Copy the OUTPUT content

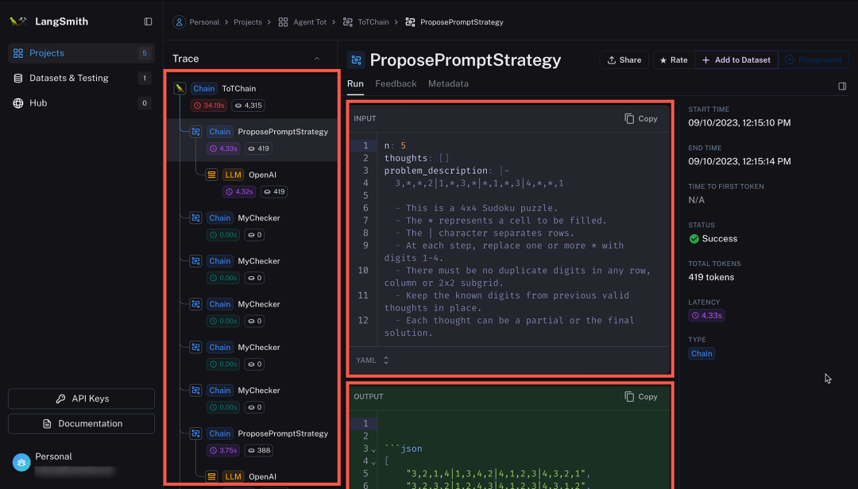pyautogui.click(x=641, y=397)
